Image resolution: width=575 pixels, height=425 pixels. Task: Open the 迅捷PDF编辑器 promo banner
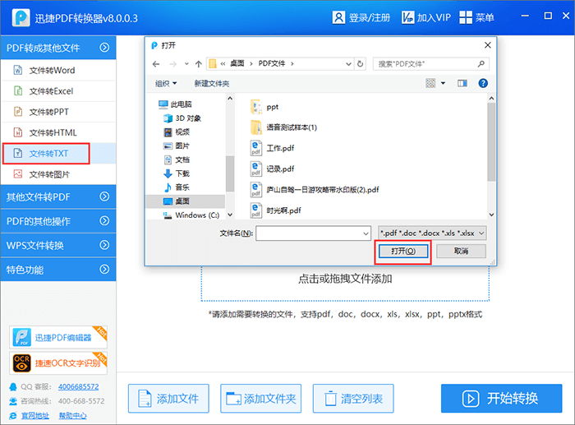click(58, 337)
